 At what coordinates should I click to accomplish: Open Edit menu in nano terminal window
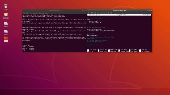[x=92, y=13]
